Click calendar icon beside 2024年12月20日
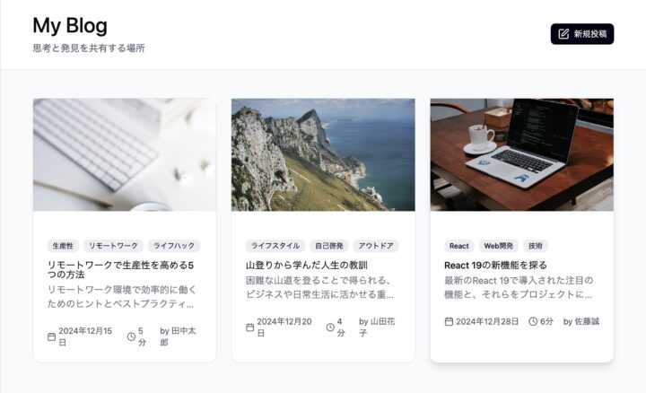Image resolution: width=646 pixels, height=393 pixels. (x=250, y=327)
